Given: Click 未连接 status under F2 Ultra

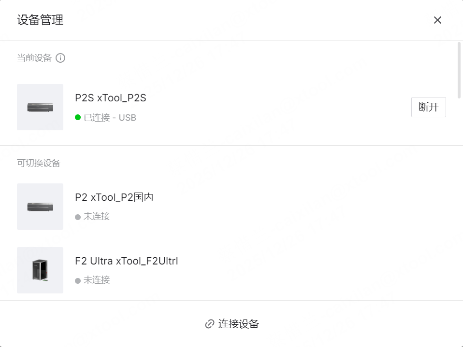Looking at the screenshot, I should click(97, 280).
